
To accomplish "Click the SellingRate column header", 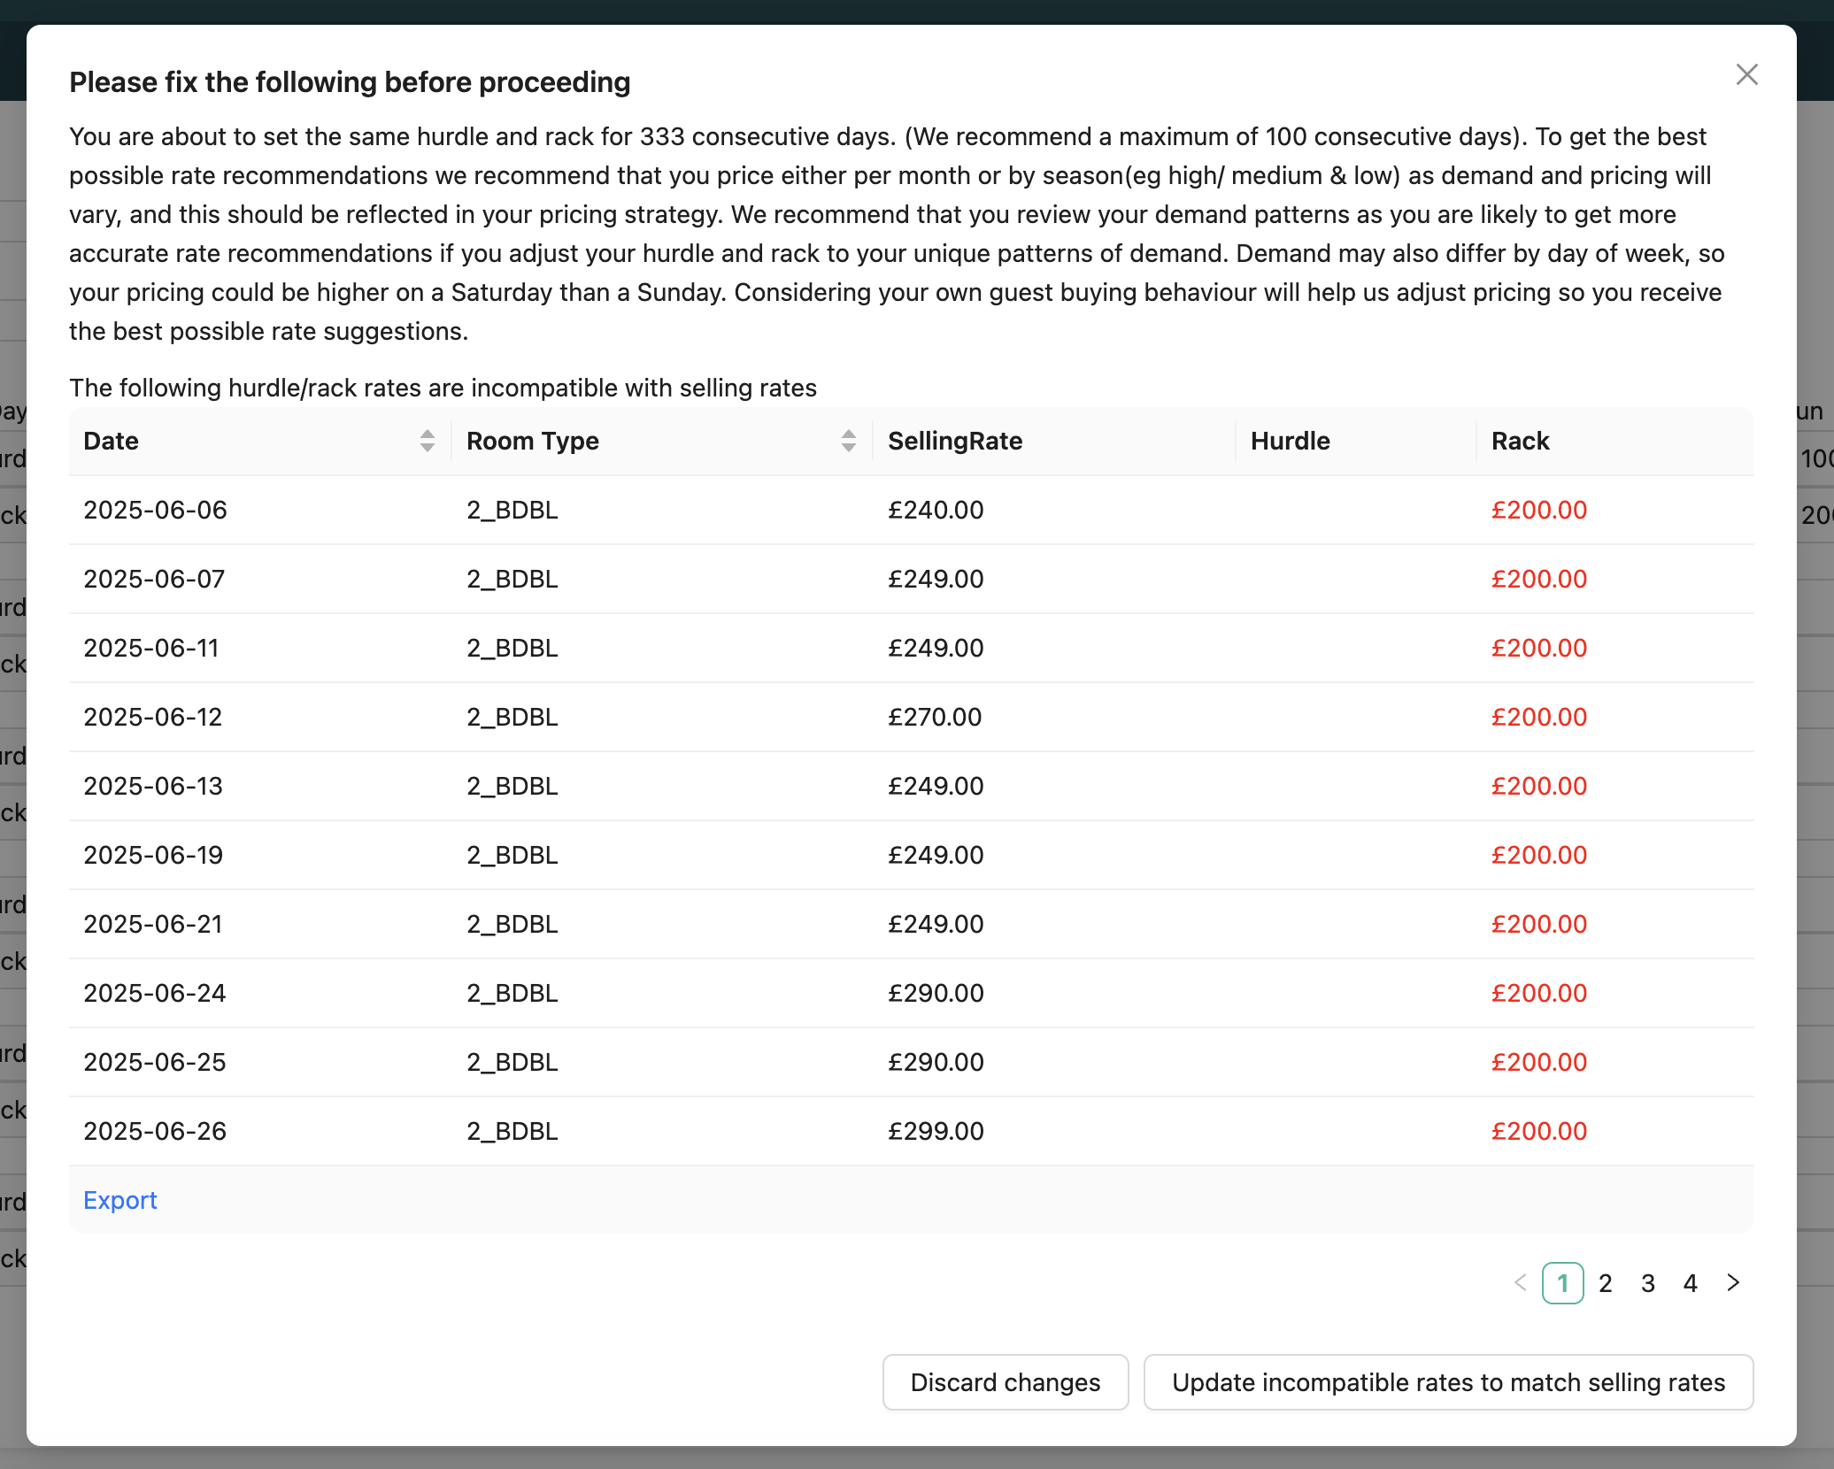I will [x=955, y=441].
